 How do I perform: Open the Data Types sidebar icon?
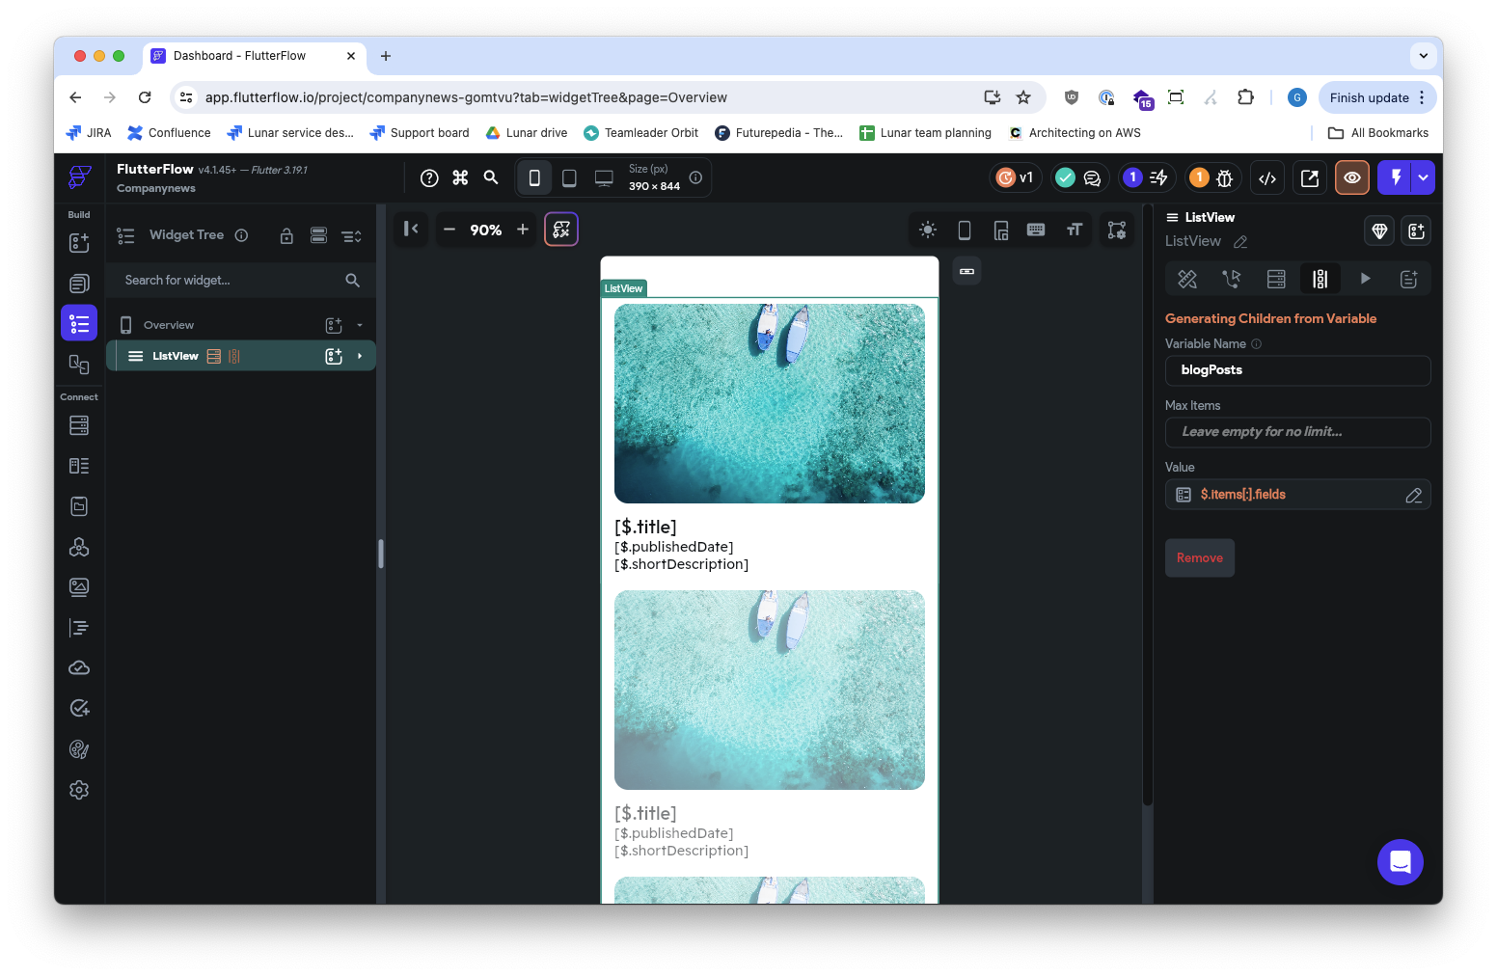click(x=79, y=466)
